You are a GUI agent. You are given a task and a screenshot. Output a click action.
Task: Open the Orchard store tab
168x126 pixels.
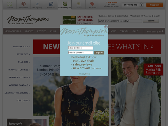(10, 5)
